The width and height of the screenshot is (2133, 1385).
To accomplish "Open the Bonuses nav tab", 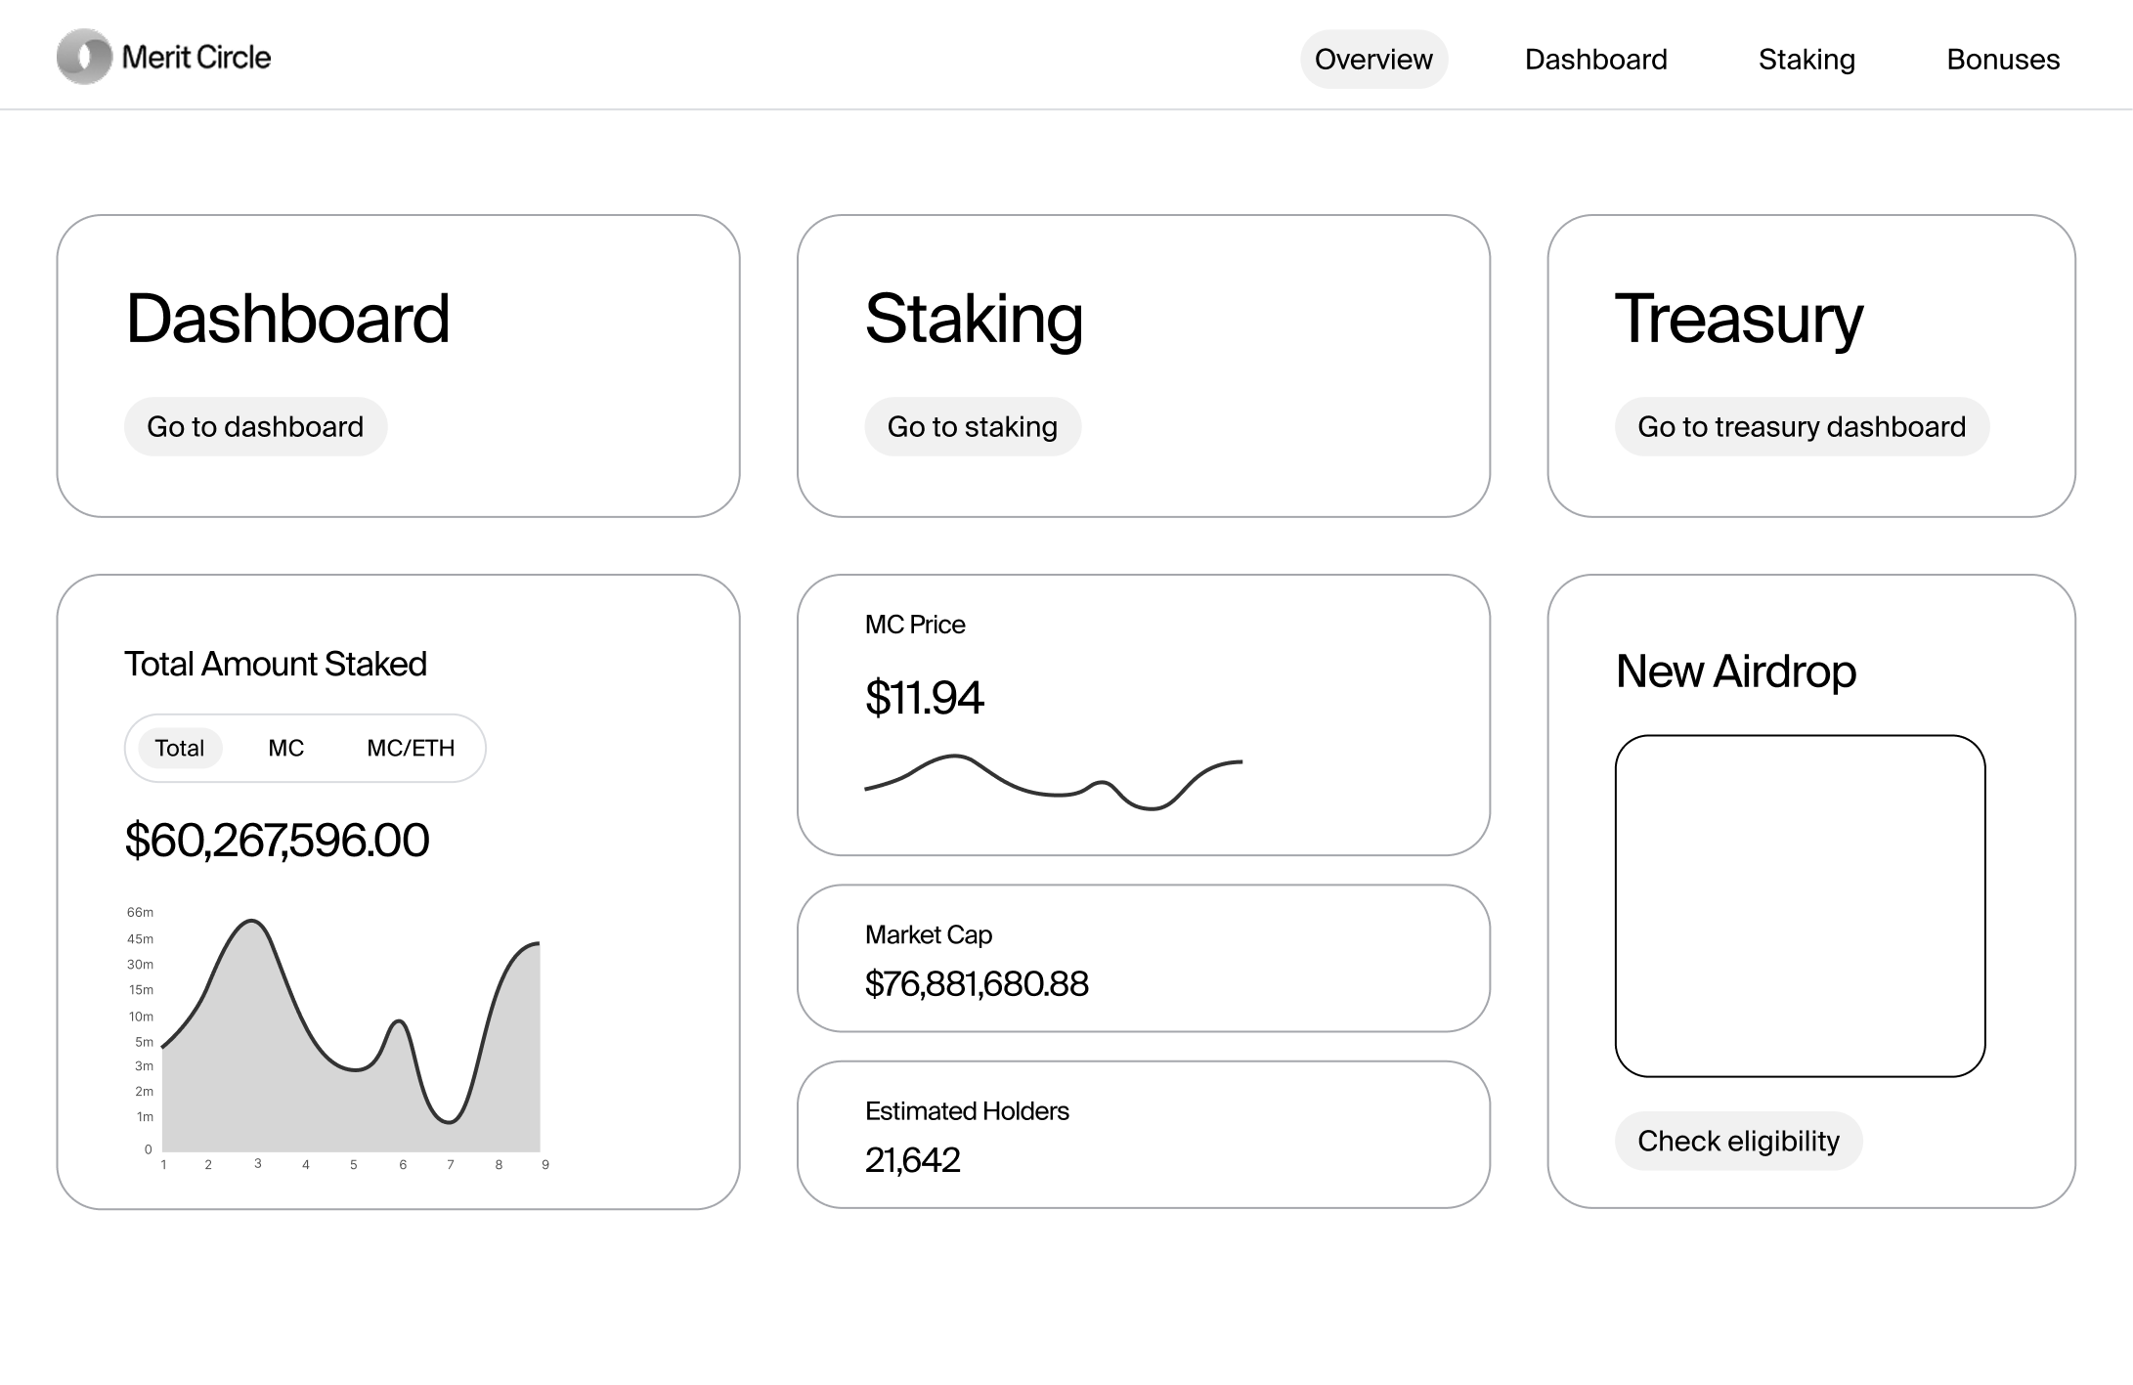I will (2002, 60).
